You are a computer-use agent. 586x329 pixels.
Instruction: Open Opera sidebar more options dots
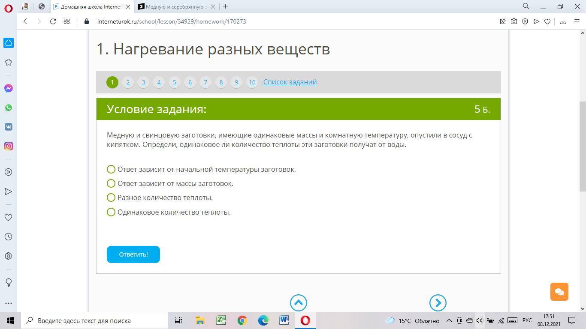(9, 303)
